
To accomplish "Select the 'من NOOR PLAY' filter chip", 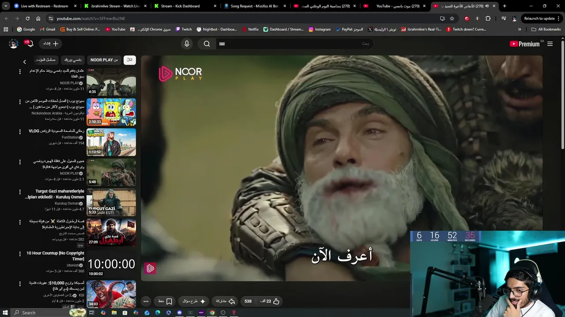I will tap(104, 60).
